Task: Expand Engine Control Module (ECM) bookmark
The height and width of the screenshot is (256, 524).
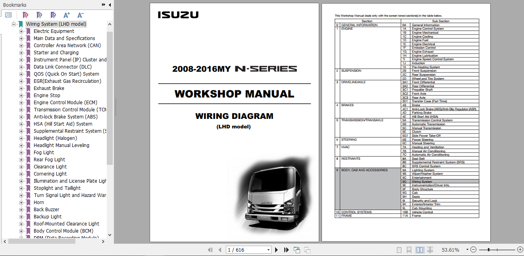Action: click(x=21, y=103)
